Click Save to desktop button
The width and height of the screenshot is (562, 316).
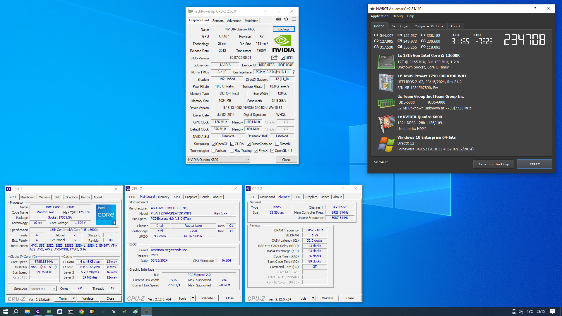click(494, 164)
